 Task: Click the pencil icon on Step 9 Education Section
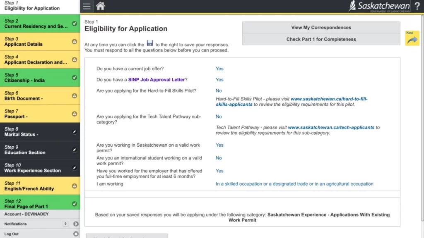point(74,150)
